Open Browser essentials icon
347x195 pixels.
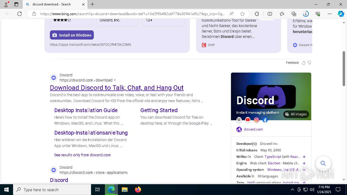tap(318, 14)
